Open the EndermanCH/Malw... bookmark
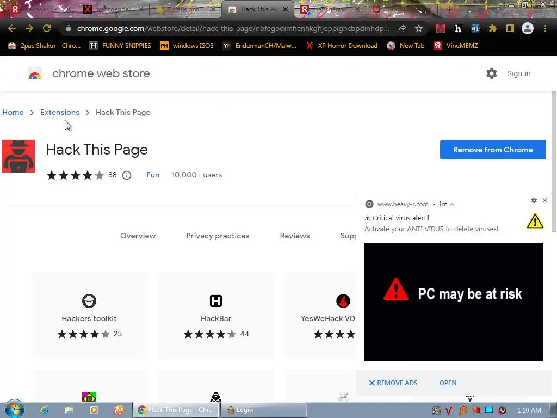The image size is (557, 418). click(259, 46)
